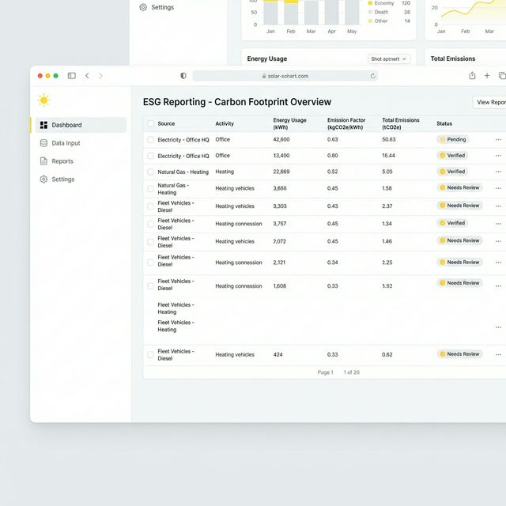
Task: Click the Verified badge on 3,757 kWh row
Action: click(x=452, y=223)
